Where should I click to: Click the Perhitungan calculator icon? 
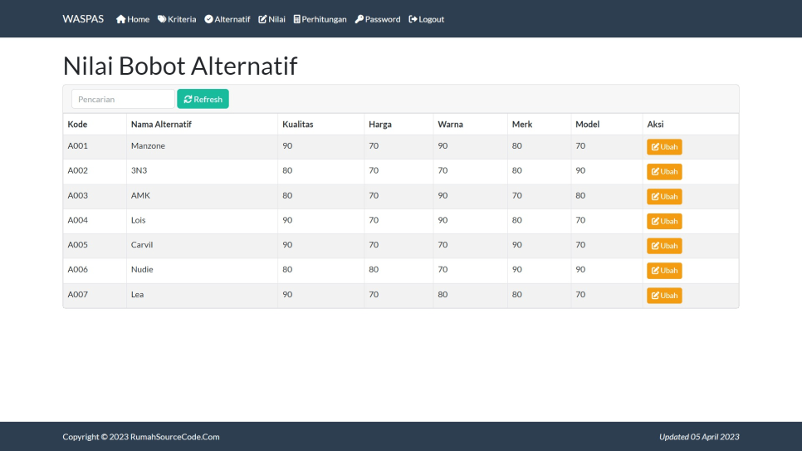[296, 19]
